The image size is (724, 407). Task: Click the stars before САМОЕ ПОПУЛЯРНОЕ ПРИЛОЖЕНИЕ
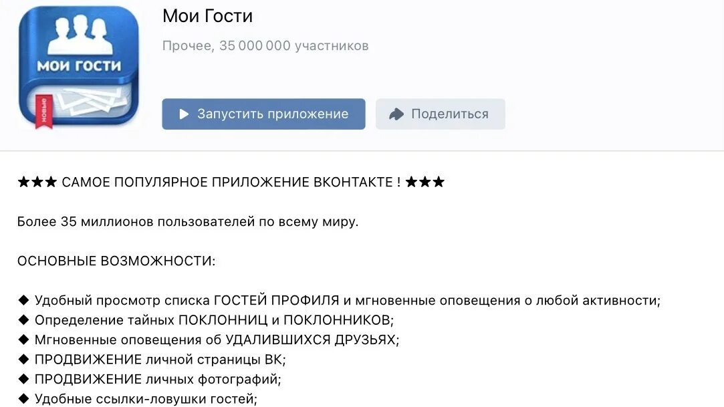[37, 182]
